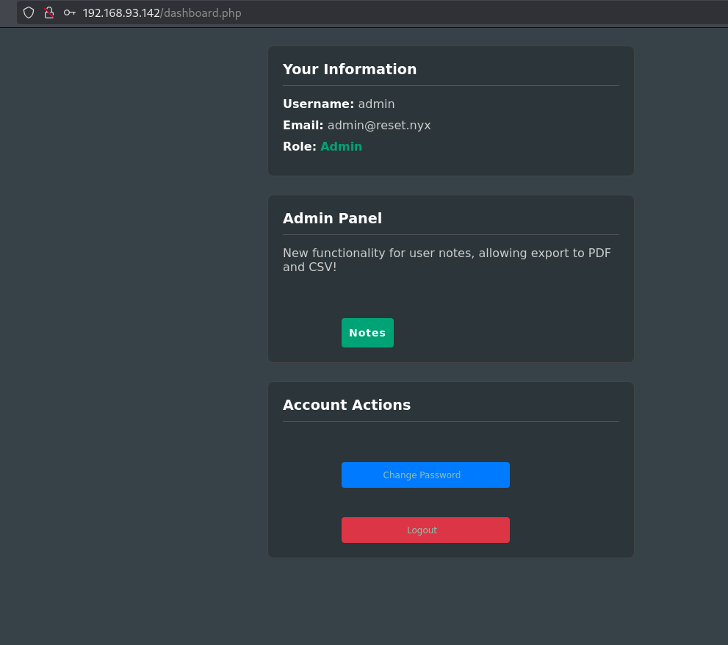
Task: Click the Your Information heading
Action: (350, 69)
